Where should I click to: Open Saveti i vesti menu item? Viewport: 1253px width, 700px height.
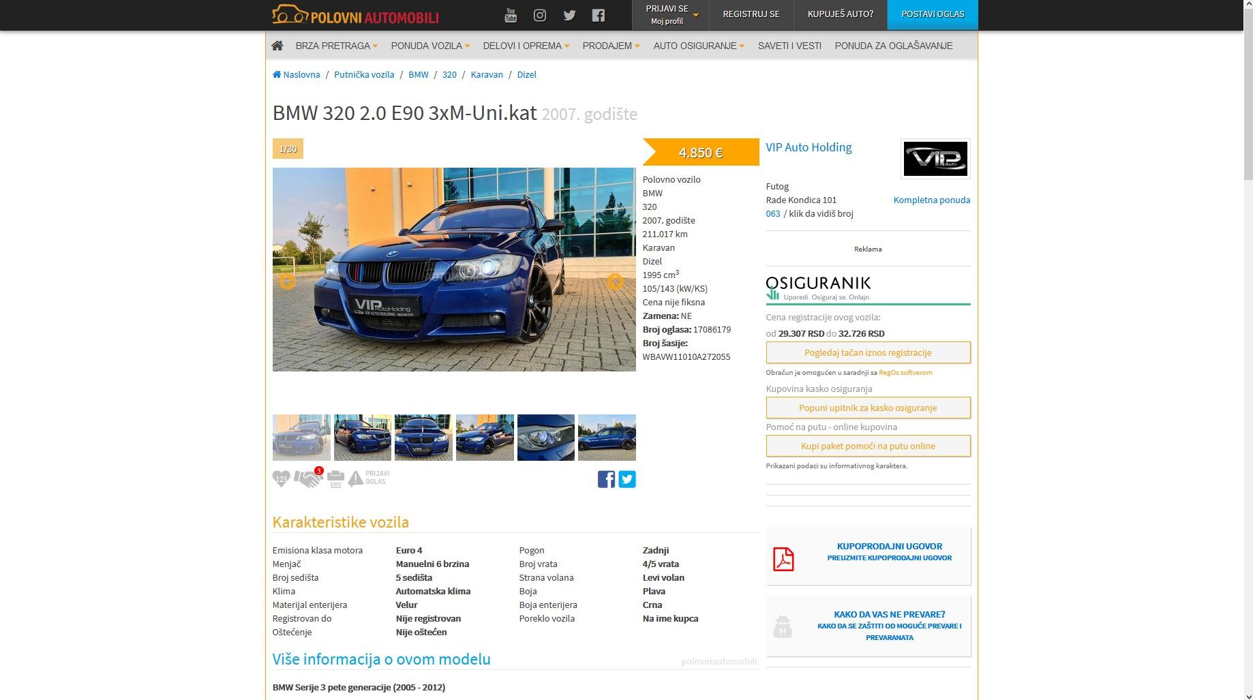[x=789, y=46]
